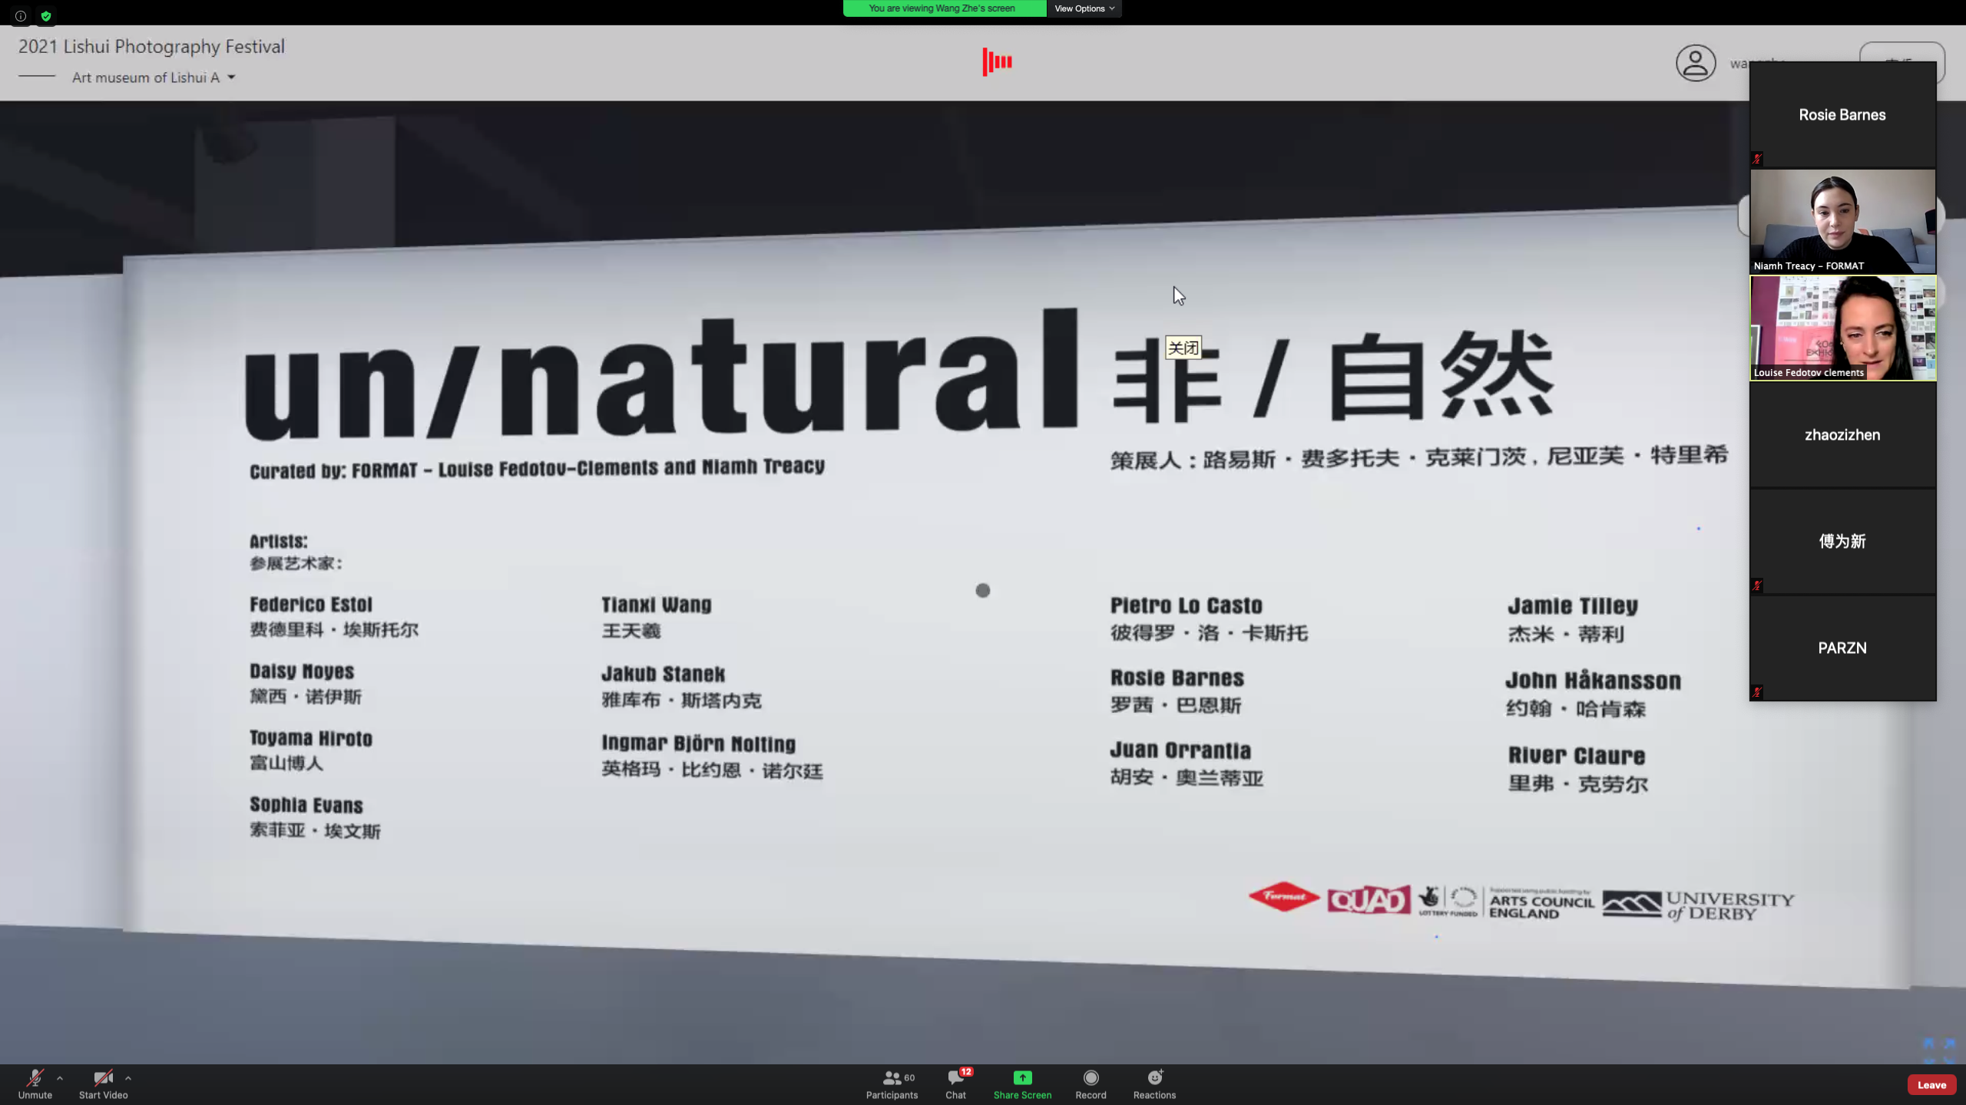Open the Participants panel icon
Viewport: 1966px width, 1105px height.
(892, 1078)
